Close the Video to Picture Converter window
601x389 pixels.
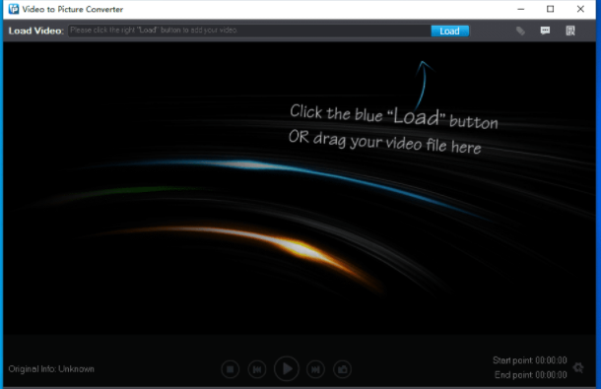[580, 9]
